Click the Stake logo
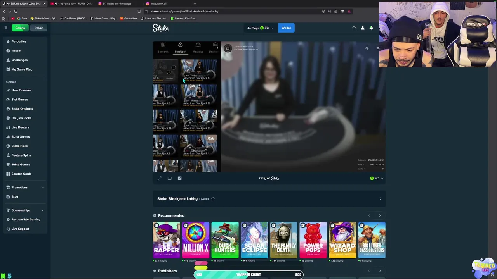Screen dimensions: 497x279 (160, 28)
